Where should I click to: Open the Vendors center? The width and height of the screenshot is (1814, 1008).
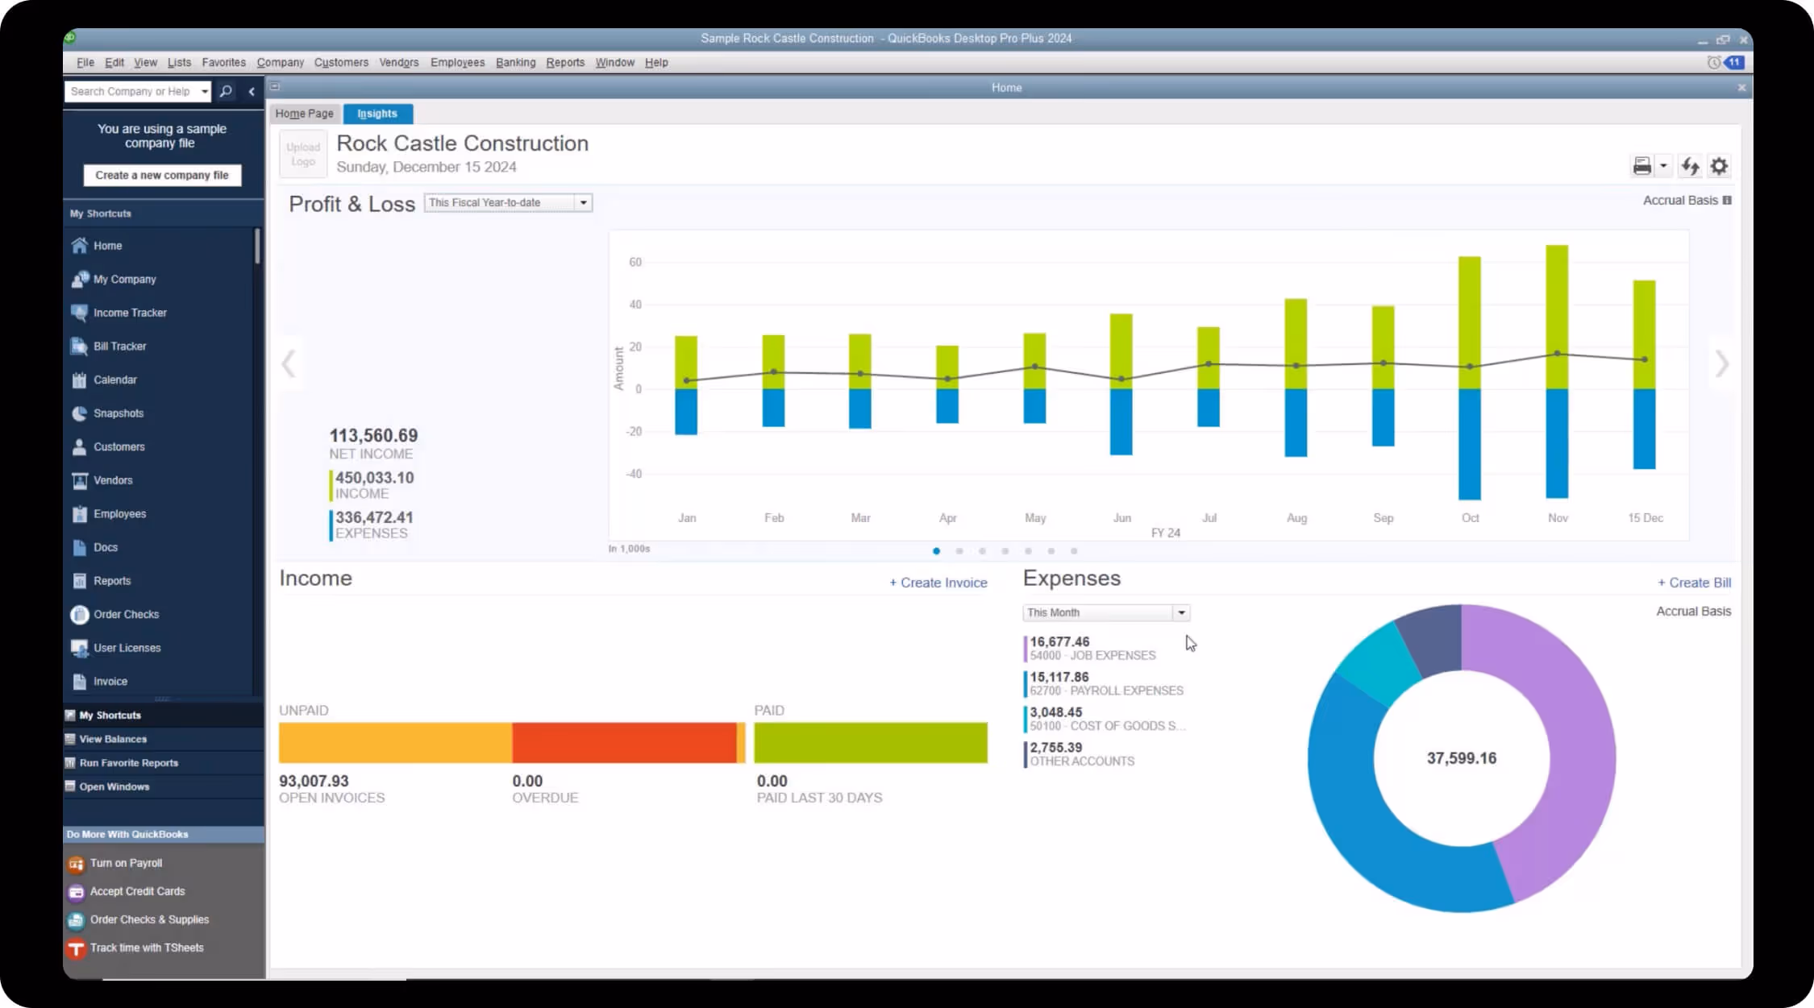(113, 479)
